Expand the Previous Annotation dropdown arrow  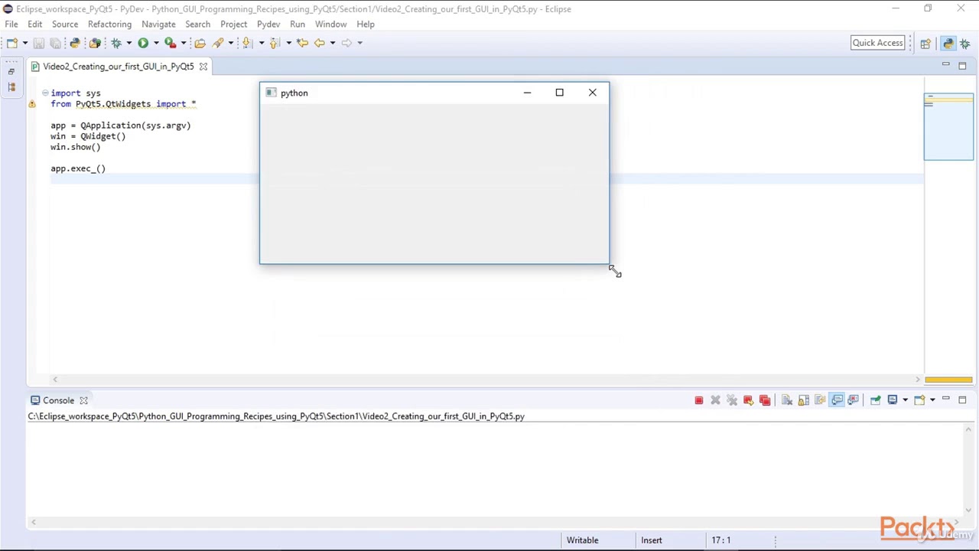coord(288,43)
